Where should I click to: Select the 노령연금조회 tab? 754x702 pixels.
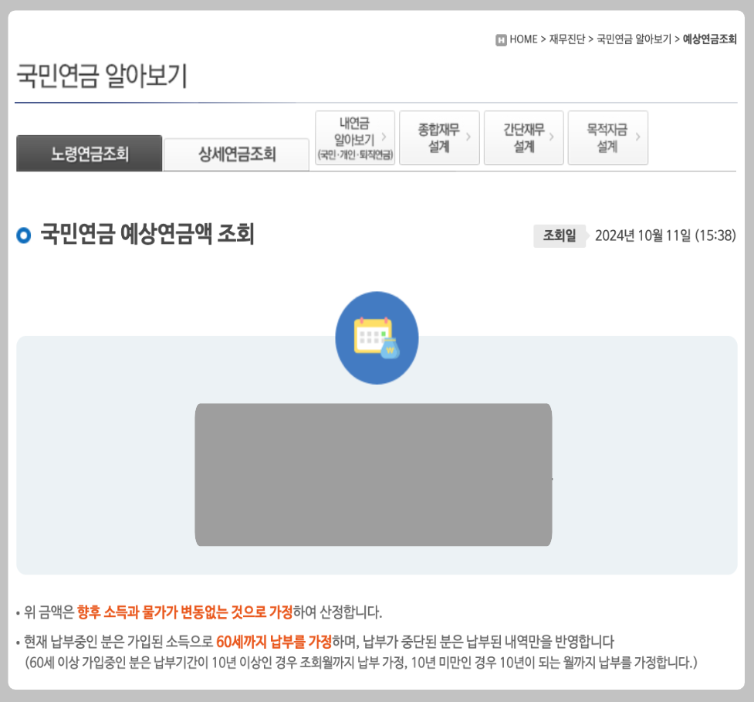[x=89, y=154]
